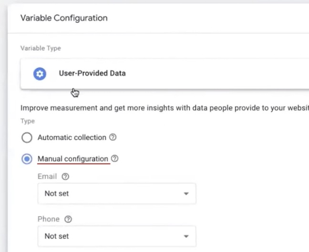
Task: Open help icon beside Manual configuration
Action: 115,159
